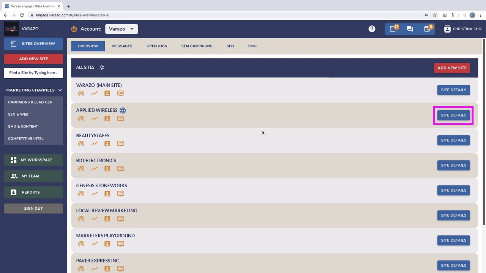The image size is (486, 273).
Task: Click the message screen icon under Local Review Marketing
Action: pyautogui.click(x=121, y=218)
